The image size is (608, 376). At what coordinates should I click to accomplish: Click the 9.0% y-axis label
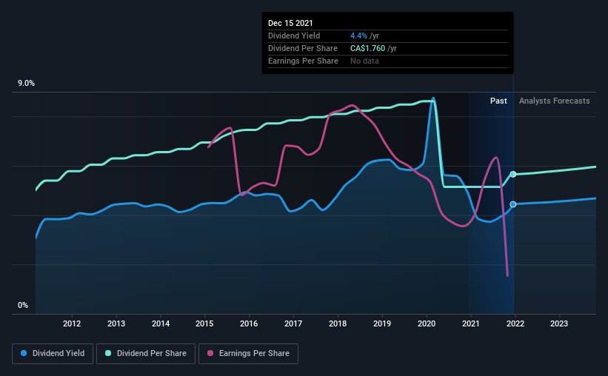(27, 84)
